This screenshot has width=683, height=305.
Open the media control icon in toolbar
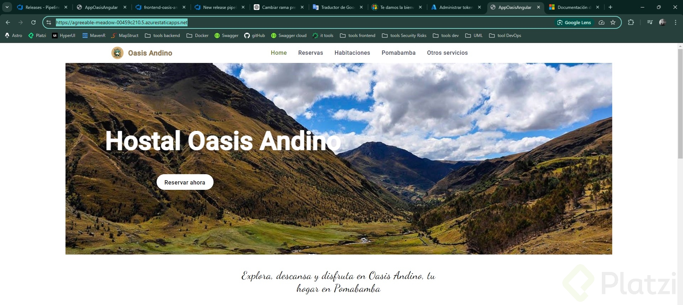coord(650,22)
